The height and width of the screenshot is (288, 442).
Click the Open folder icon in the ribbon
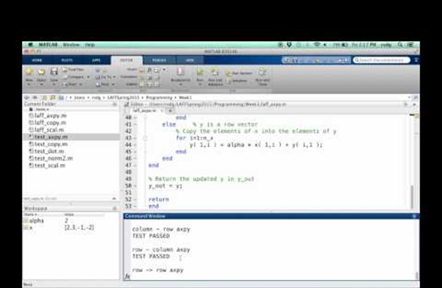(x=41, y=72)
